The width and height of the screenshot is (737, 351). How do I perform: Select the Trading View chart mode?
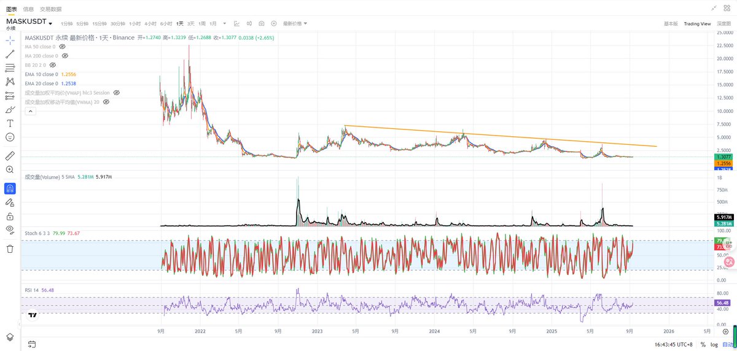tap(697, 23)
